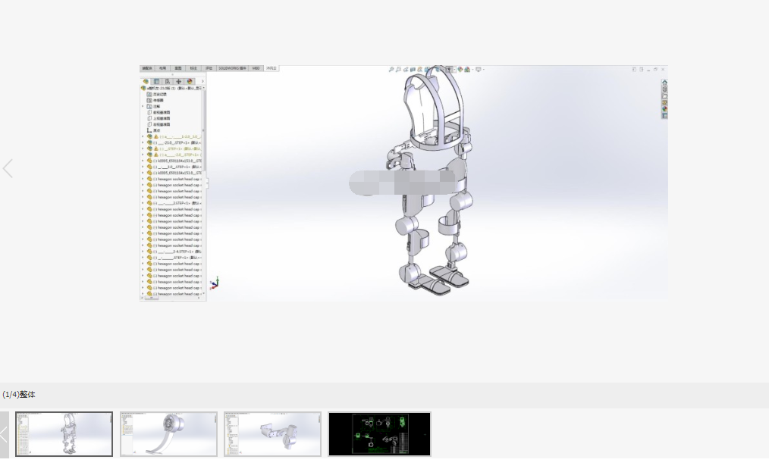Select the root assembly node in tree
Screen dimensions: 769x469
[171, 88]
